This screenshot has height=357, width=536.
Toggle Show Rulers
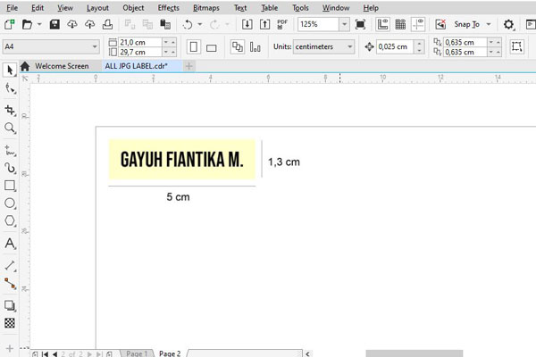point(382,24)
